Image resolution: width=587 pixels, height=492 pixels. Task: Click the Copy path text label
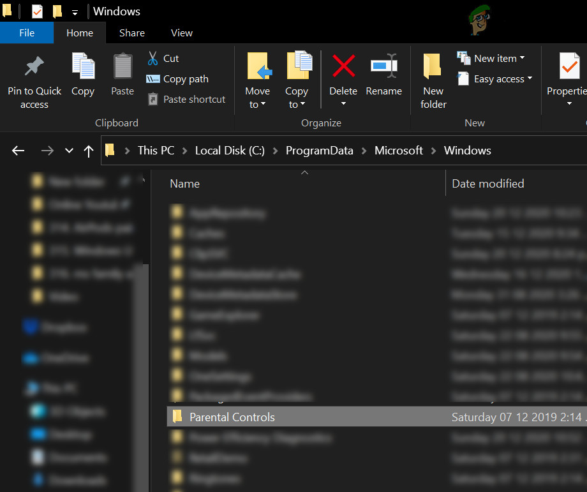tap(186, 79)
